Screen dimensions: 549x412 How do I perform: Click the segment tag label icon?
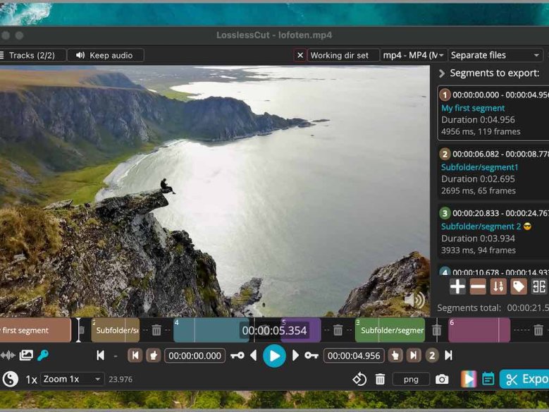(519, 286)
